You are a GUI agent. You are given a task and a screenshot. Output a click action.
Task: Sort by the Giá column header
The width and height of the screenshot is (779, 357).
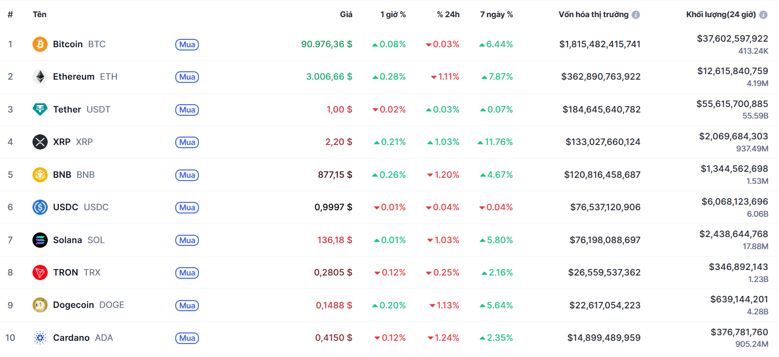click(x=346, y=15)
